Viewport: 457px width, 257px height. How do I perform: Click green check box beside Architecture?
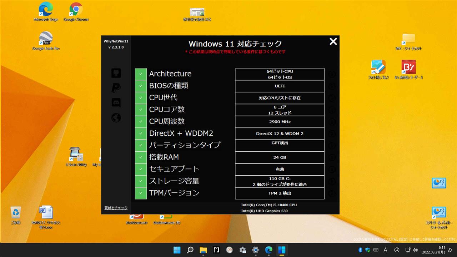point(141,74)
